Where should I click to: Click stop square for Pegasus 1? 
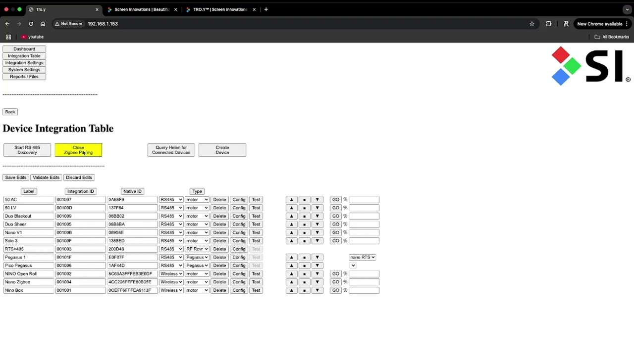pyautogui.click(x=304, y=257)
